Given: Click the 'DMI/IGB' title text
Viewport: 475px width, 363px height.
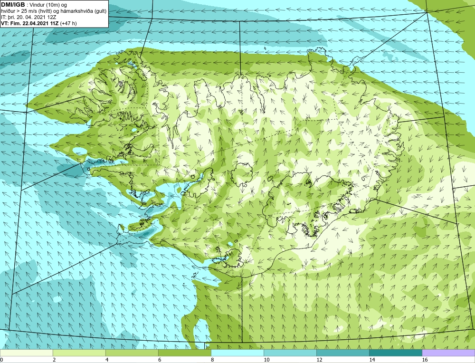Looking at the screenshot, I should tap(13, 5).
